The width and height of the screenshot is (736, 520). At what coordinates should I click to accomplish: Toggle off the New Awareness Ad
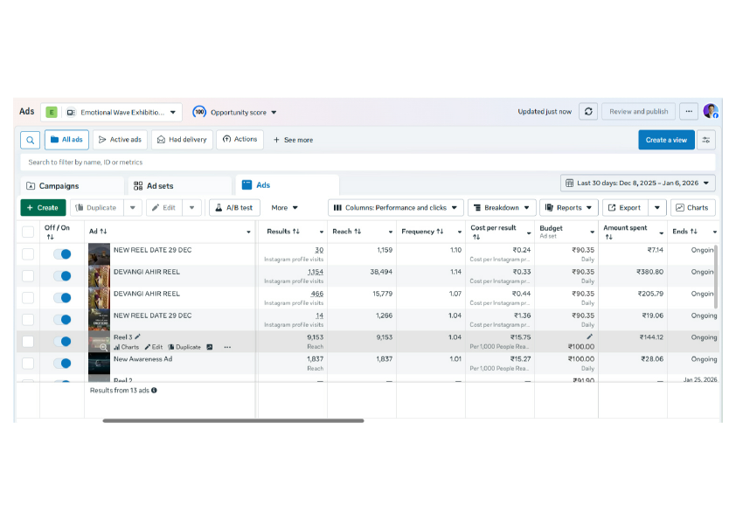pos(62,364)
